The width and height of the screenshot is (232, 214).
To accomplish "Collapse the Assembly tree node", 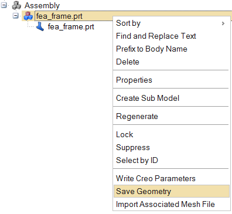I will 4,5.
